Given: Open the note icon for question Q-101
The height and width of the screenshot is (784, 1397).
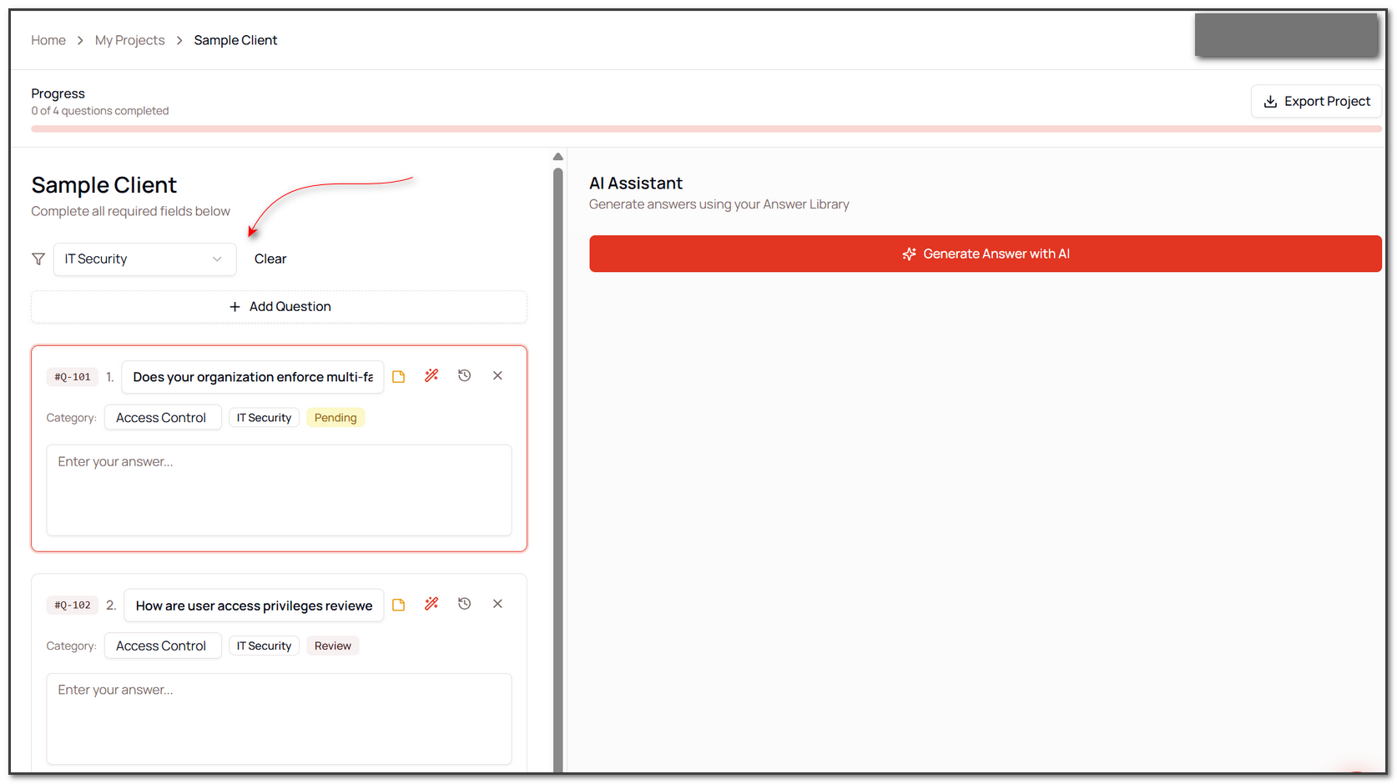Looking at the screenshot, I should click(x=399, y=377).
